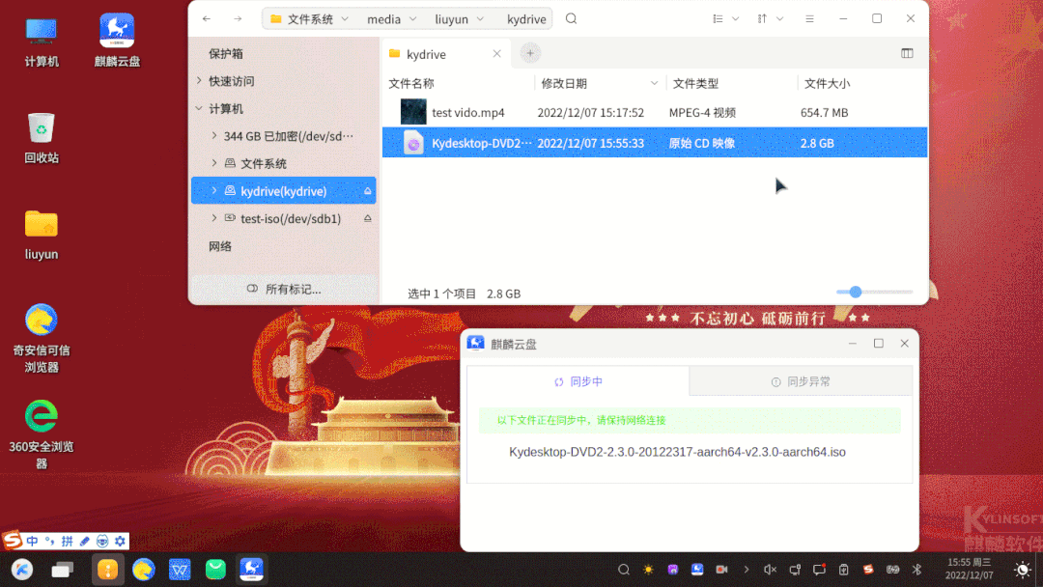Expand the kydrive(kydrive) tree node
The height and width of the screenshot is (587, 1043).
point(213,191)
